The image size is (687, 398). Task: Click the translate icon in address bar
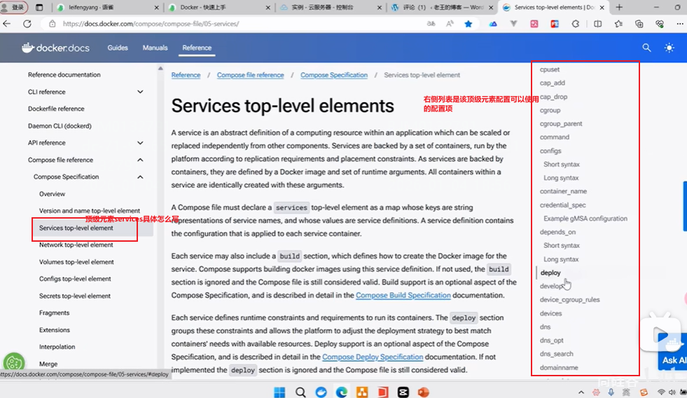(431, 24)
